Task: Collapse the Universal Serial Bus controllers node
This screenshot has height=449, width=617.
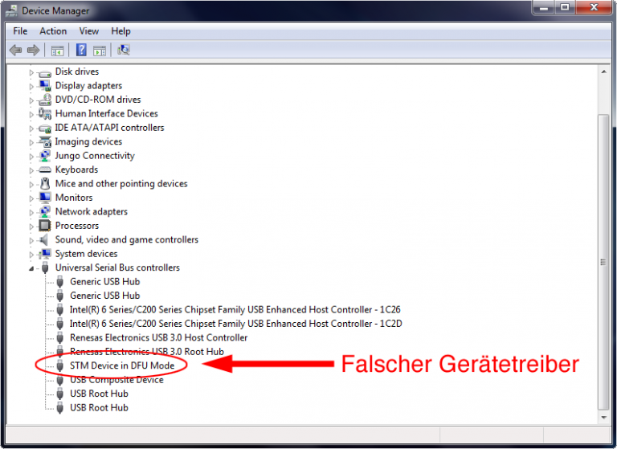Action: click(x=31, y=269)
